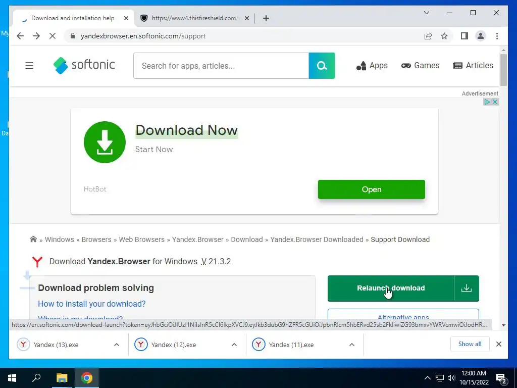Click the address bar URL
The height and width of the screenshot is (388, 517).
coord(143,36)
